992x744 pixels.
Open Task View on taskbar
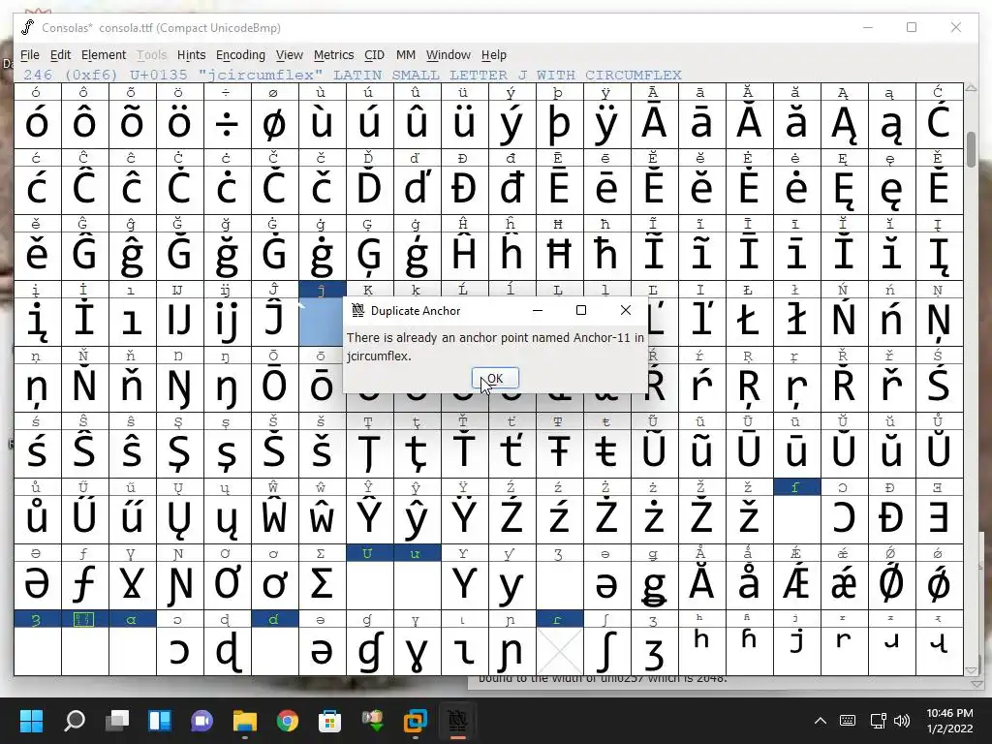coord(117,720)
